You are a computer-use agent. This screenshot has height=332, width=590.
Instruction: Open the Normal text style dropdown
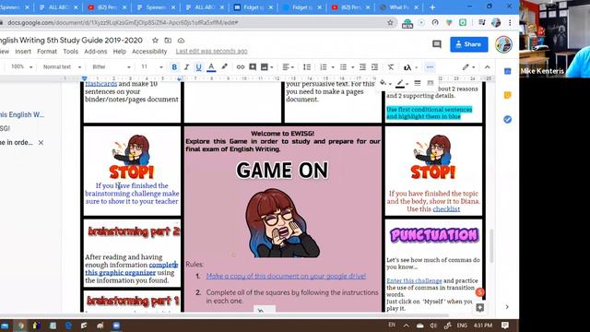click(62, 67)
